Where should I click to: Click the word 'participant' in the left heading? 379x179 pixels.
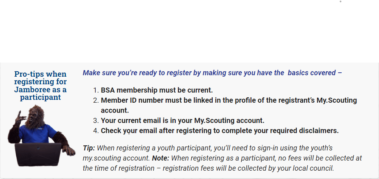(x=40, y=97)
